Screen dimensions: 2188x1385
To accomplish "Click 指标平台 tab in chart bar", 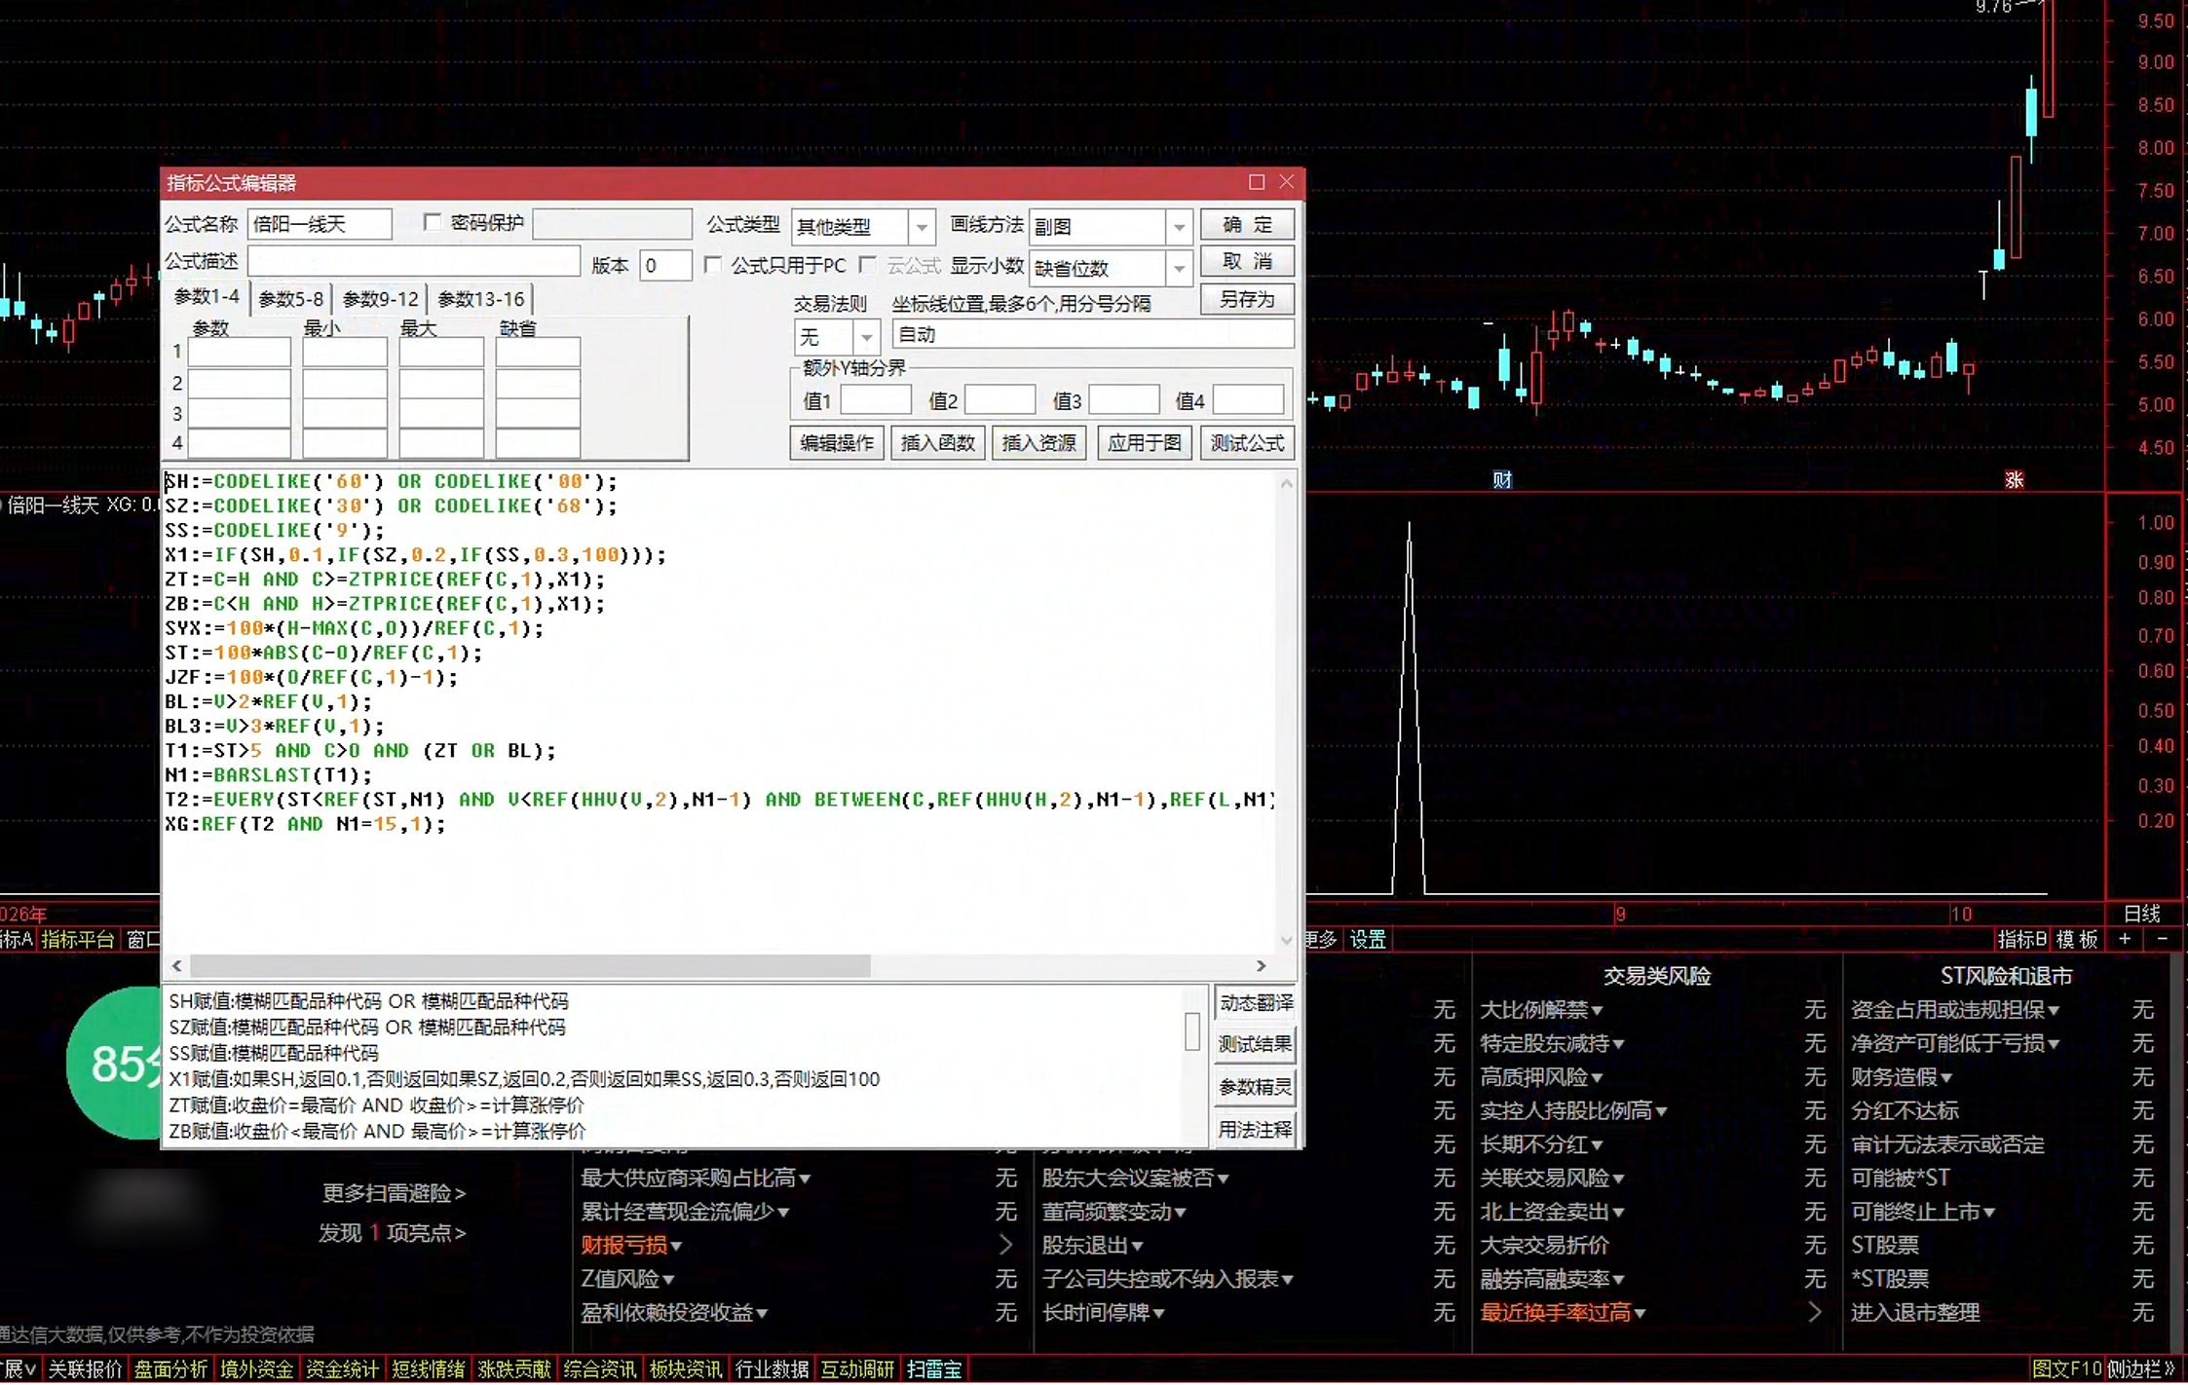I will pyautogui.click(x=78, y=939).
